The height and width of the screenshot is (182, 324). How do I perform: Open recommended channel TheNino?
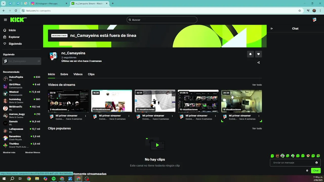22,145
